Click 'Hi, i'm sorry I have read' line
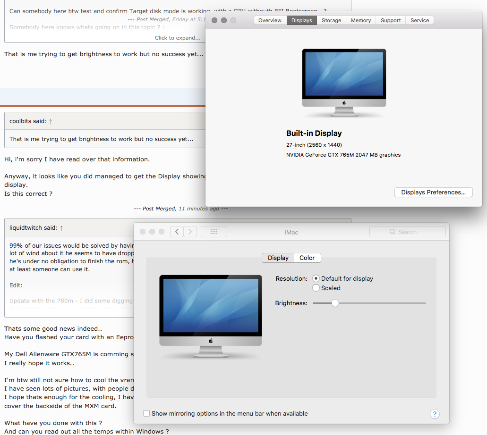 click(77, 159)
